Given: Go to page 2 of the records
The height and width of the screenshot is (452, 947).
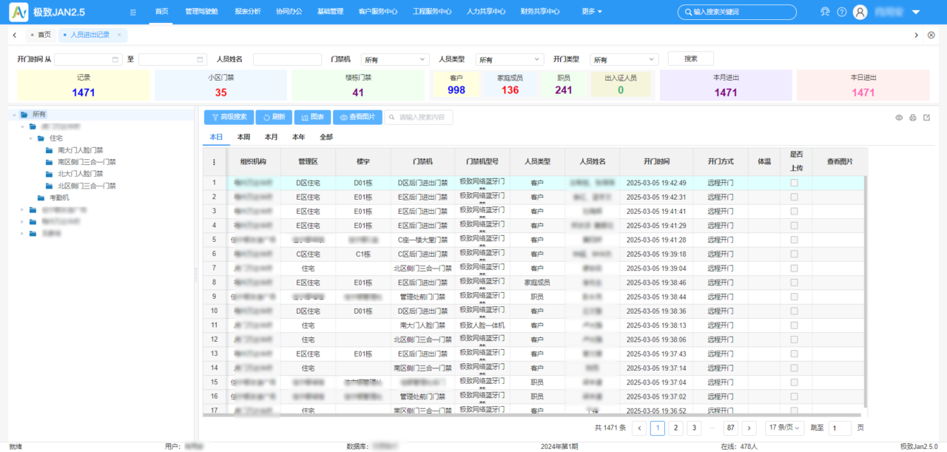Looking at the screenshot, I should pyautogui.click(x=675, y=428).
